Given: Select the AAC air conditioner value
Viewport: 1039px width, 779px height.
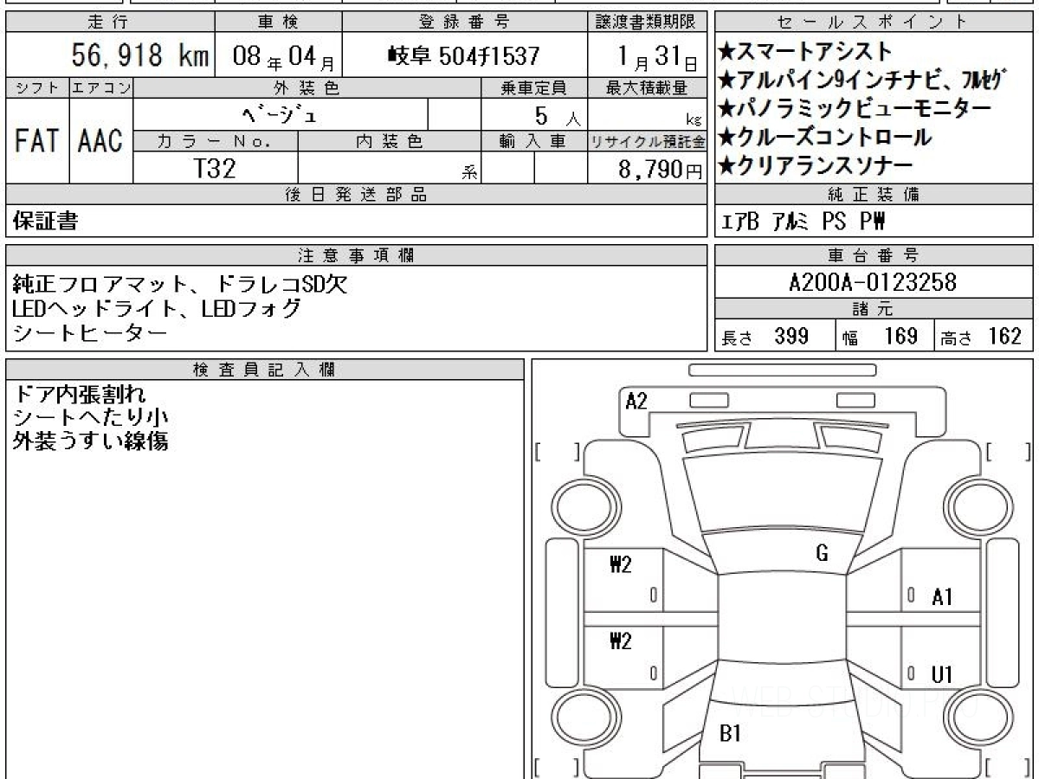Looking at the screenshot, I should click(x=101, y=141).
